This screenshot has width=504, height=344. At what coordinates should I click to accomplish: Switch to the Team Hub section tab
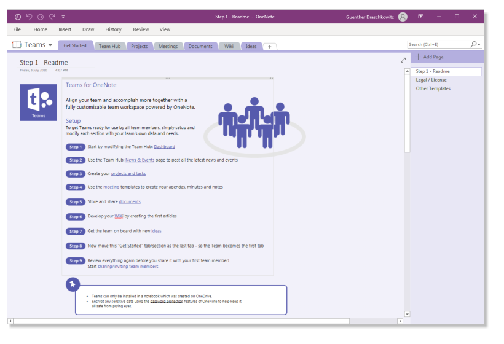click(109, 46)
